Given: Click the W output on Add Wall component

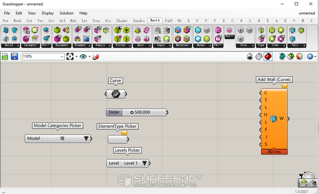Looking at the screenshot, I should coord(281,119).
